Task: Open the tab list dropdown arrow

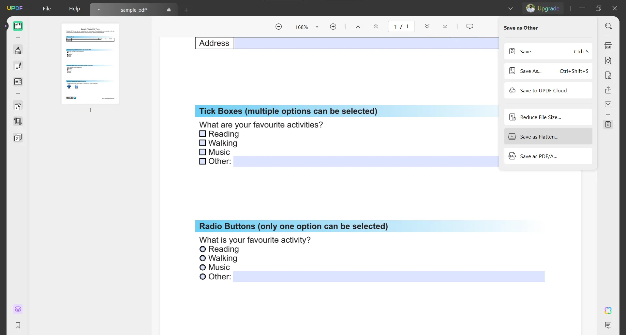Action: [x=99, y=10]
